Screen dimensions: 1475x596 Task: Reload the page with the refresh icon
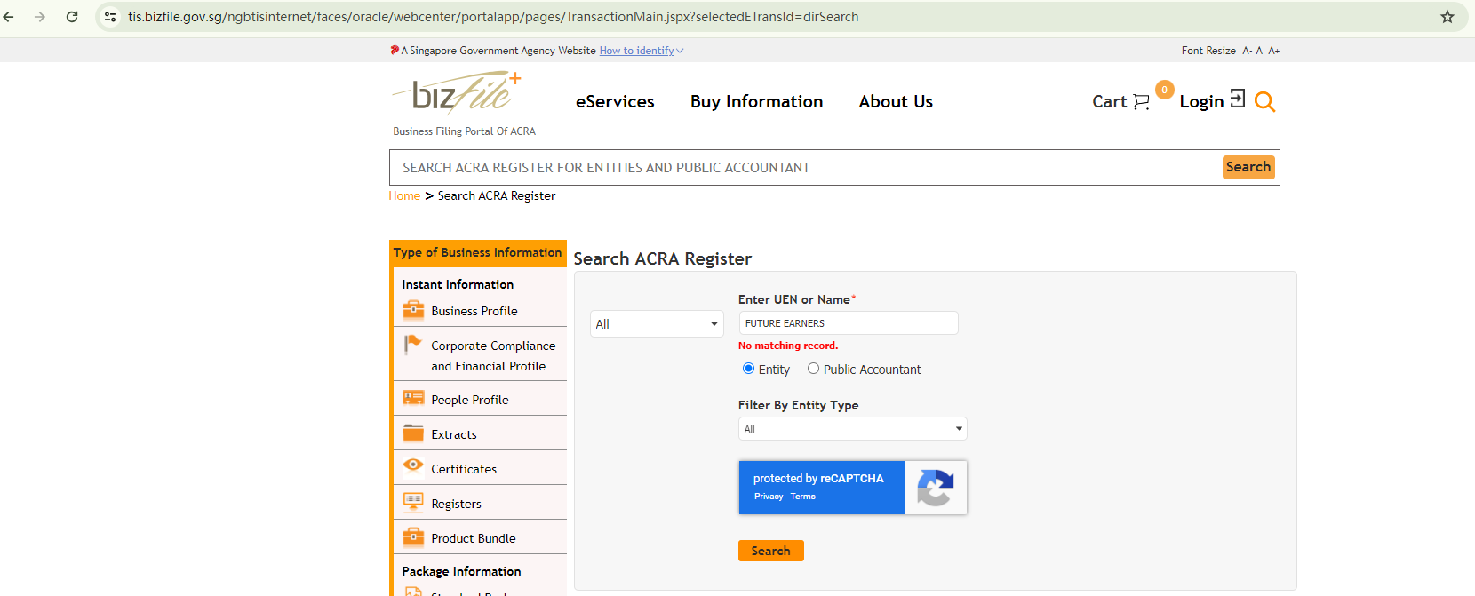click(x=72, y=17)
